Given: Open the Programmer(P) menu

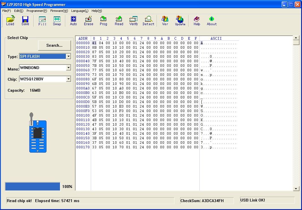Looking at the screenshot, I should pos(37,11).
